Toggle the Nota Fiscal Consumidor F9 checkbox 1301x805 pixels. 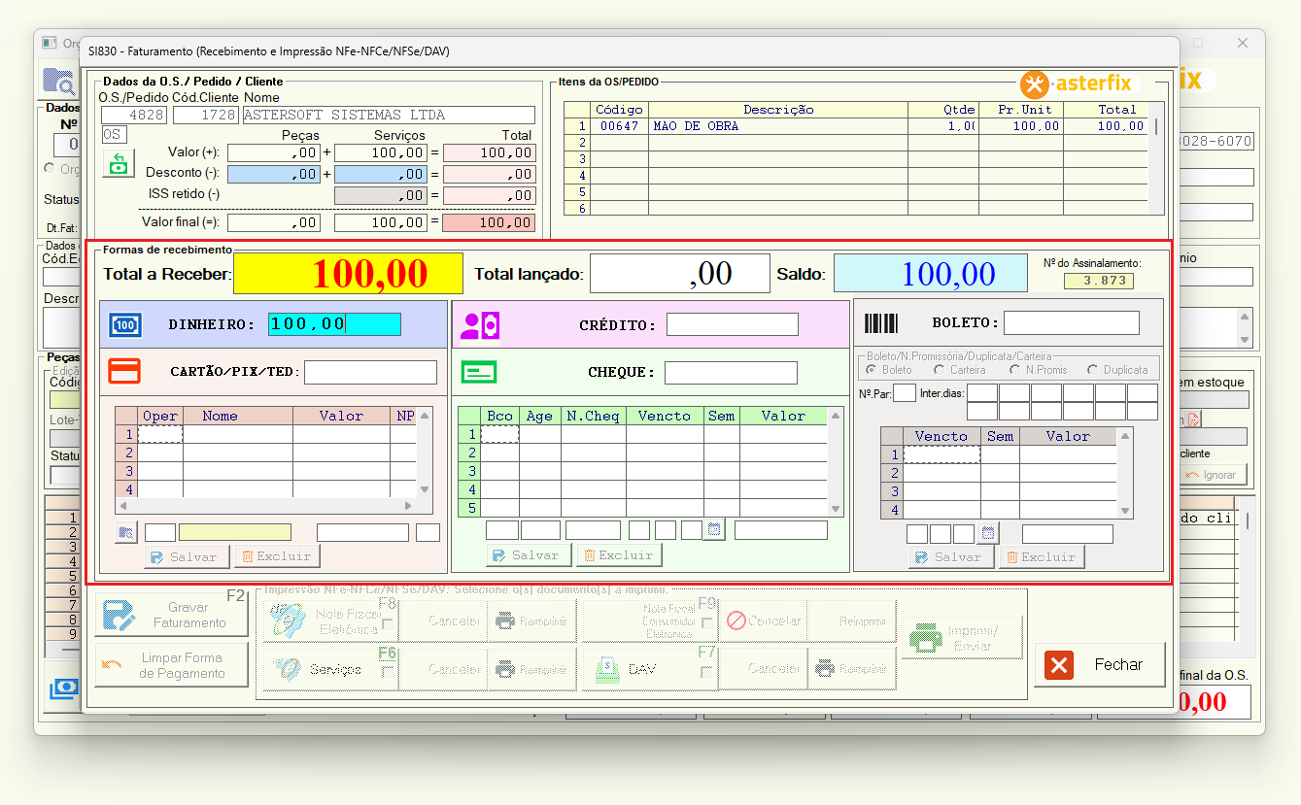[706, 623]
